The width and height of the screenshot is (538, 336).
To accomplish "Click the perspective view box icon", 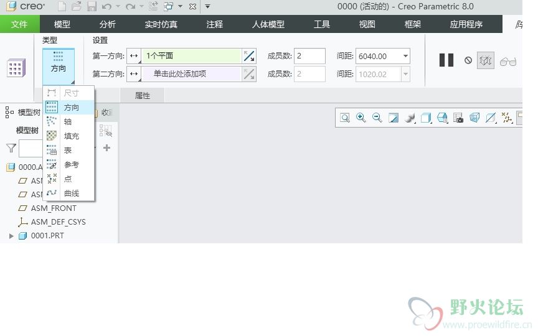I will (474, 118).
